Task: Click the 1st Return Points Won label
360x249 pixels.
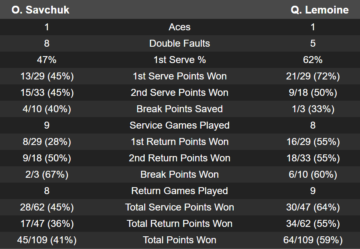Action: (180, 142)
